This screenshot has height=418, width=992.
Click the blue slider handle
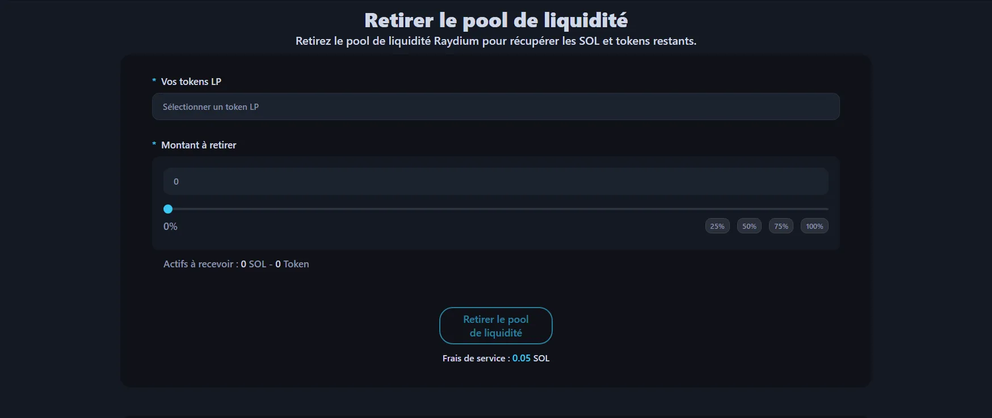[168, 209]
